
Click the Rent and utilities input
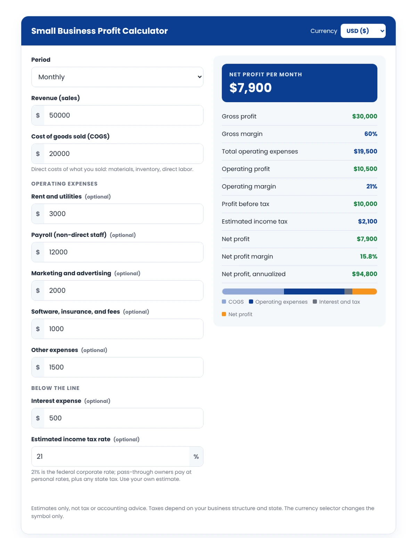(123, 214)
